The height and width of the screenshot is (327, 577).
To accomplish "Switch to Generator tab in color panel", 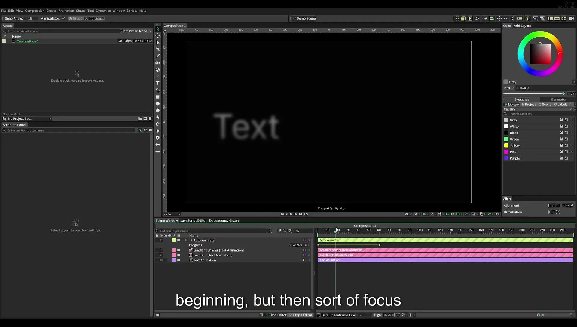I will [558, 99].
